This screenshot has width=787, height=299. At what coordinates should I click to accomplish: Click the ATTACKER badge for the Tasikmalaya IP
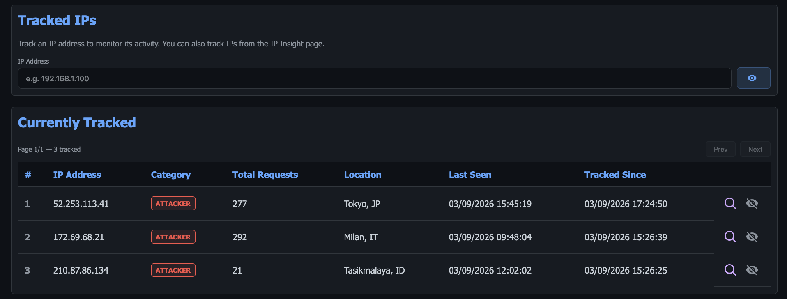point(173,270)
